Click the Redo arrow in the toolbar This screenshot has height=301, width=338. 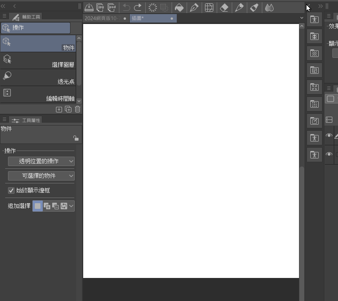tap(138, 8)
